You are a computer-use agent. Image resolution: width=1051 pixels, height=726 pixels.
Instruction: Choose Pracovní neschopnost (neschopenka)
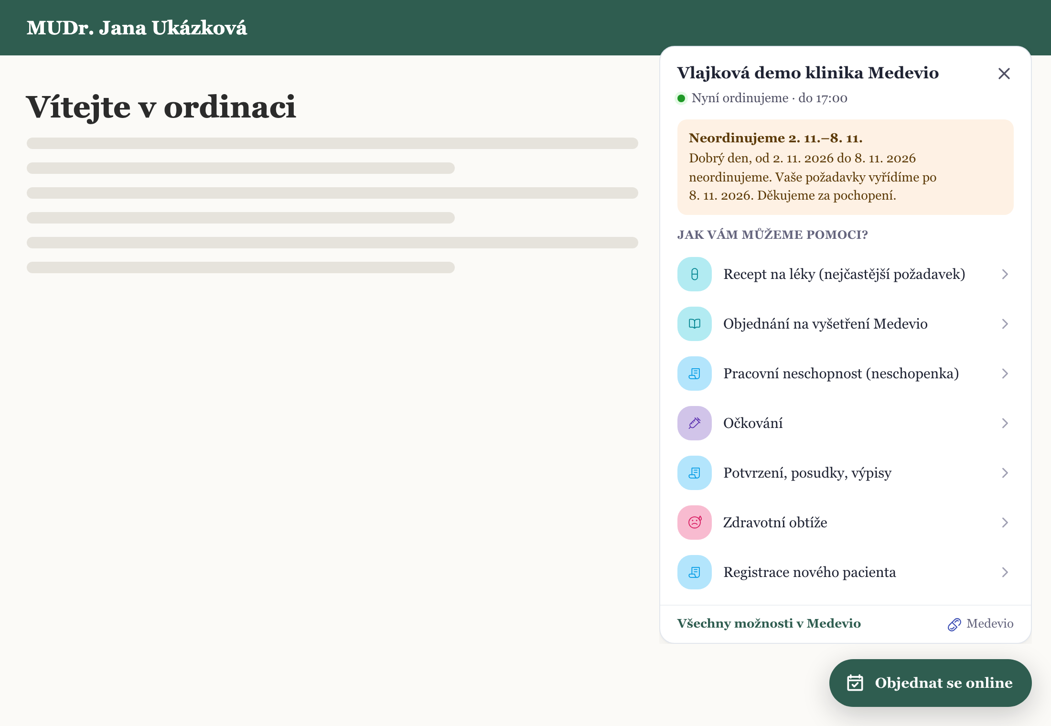click(x=845, y=374)
